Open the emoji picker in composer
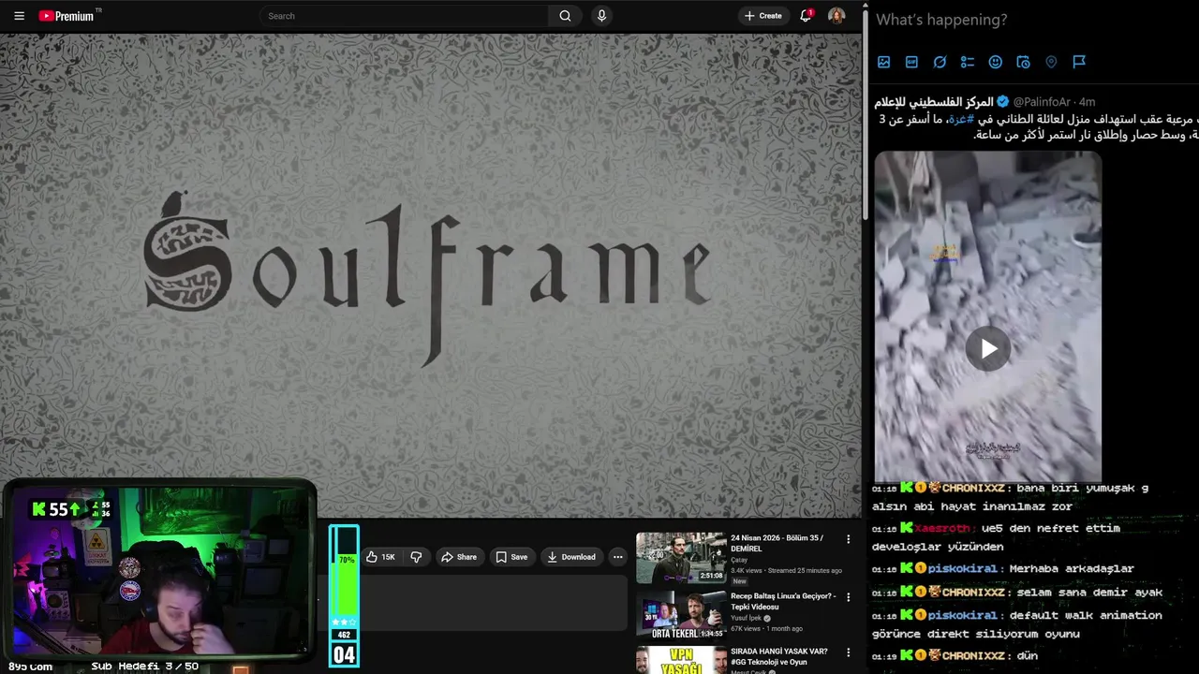Image resolution: width=1199 pixels, height=674 pixels. click(996, 62)
